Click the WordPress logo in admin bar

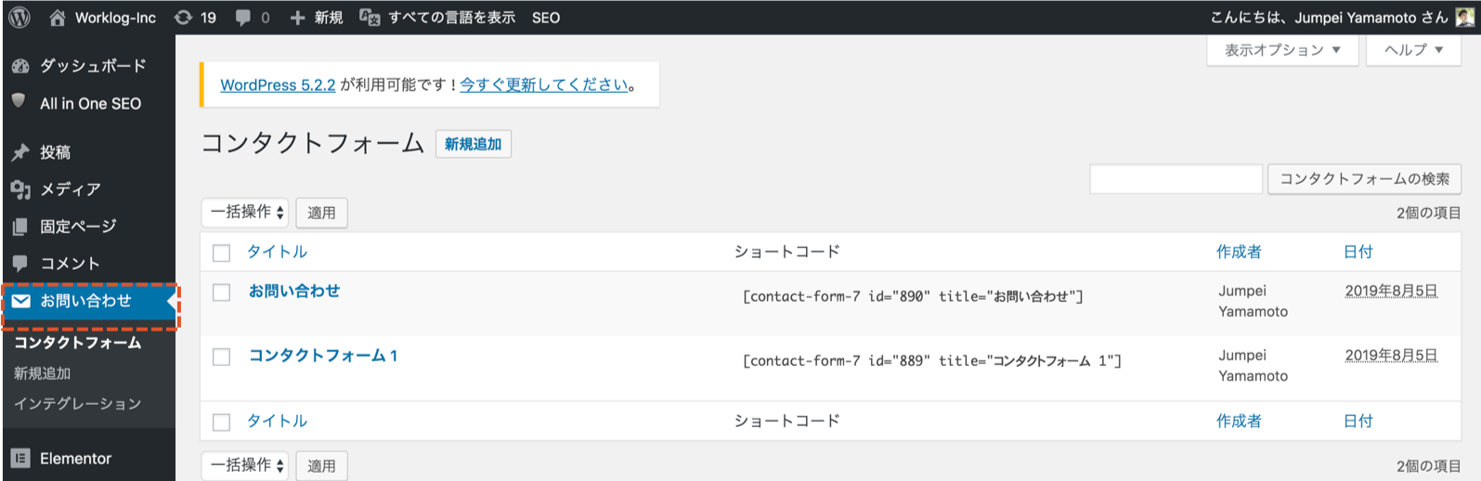19,17
